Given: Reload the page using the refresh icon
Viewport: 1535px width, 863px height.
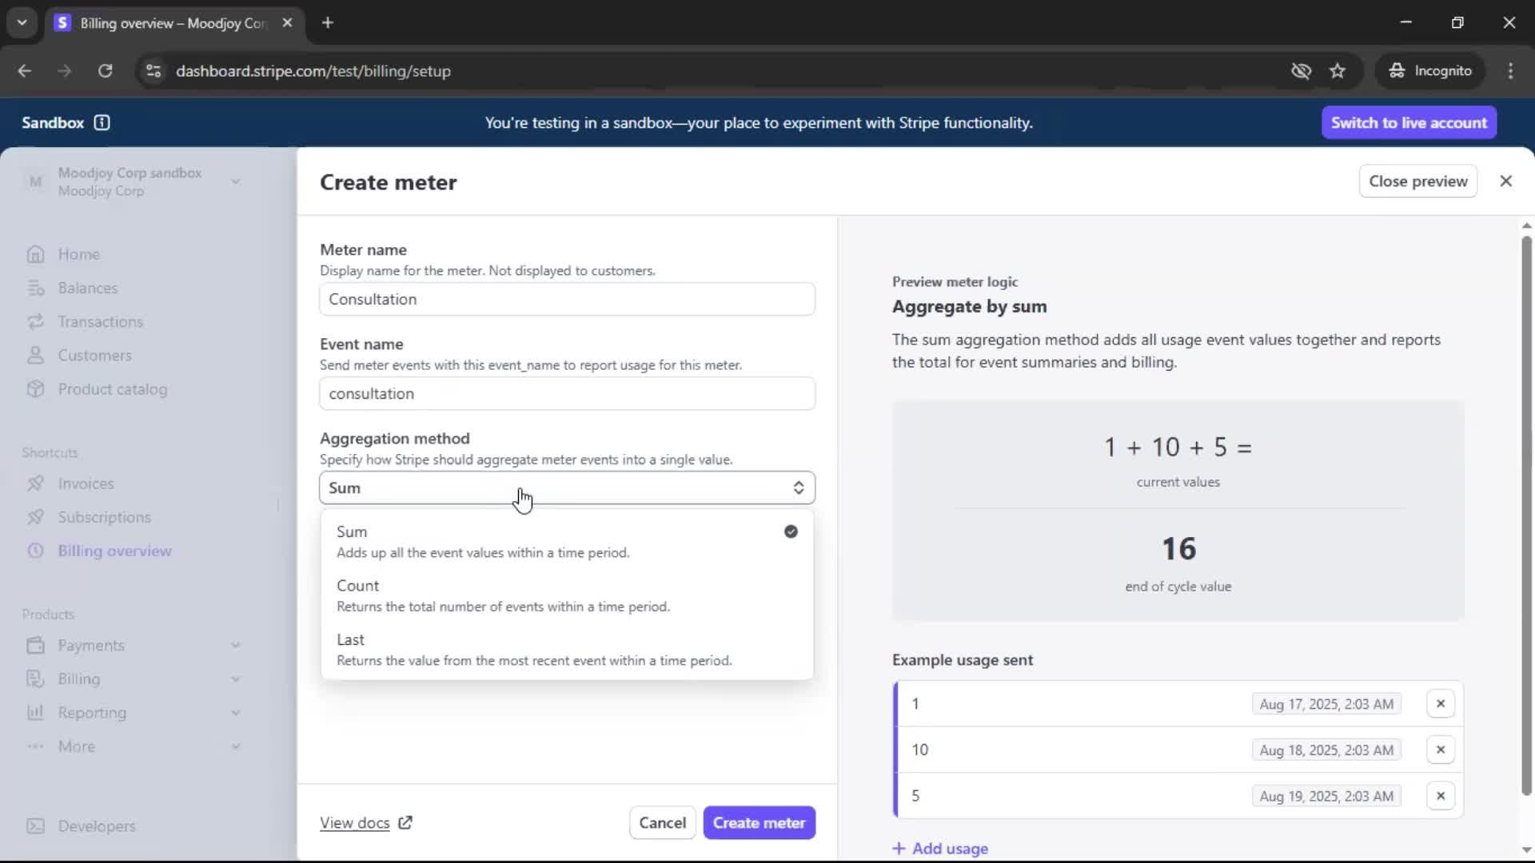Looking at the screenshot, I should [105, 71].
